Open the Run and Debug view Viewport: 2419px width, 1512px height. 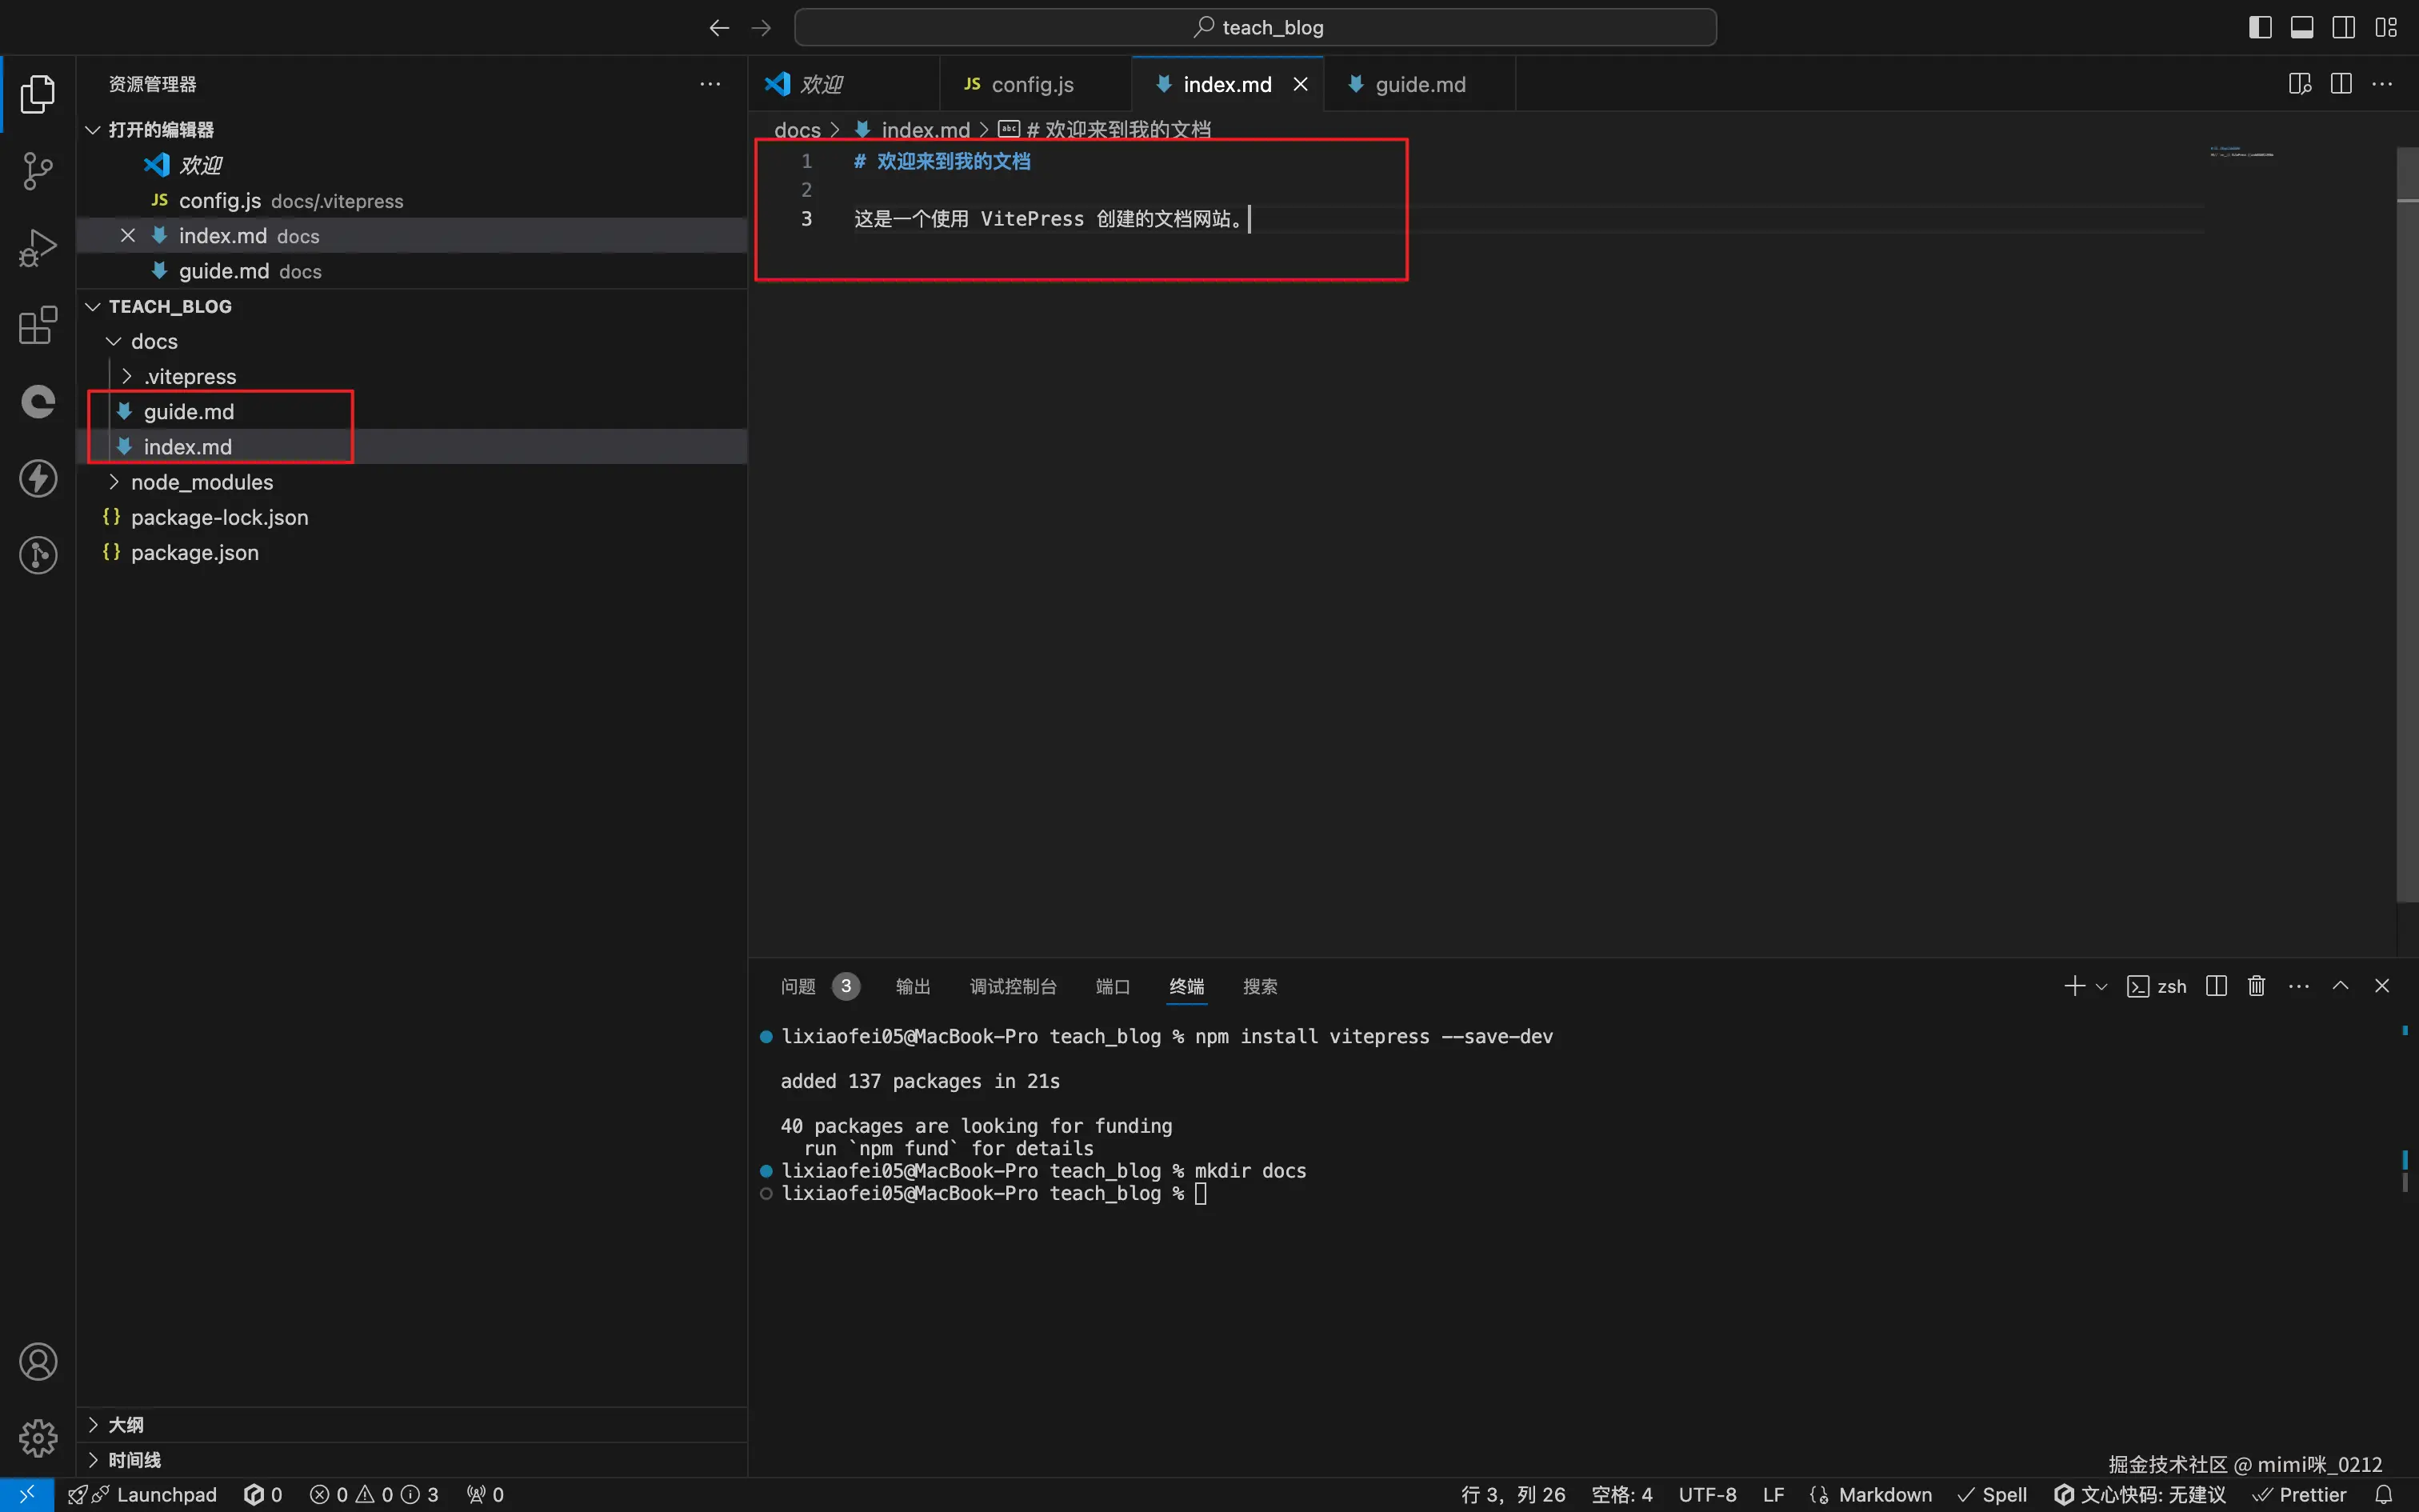37,248
